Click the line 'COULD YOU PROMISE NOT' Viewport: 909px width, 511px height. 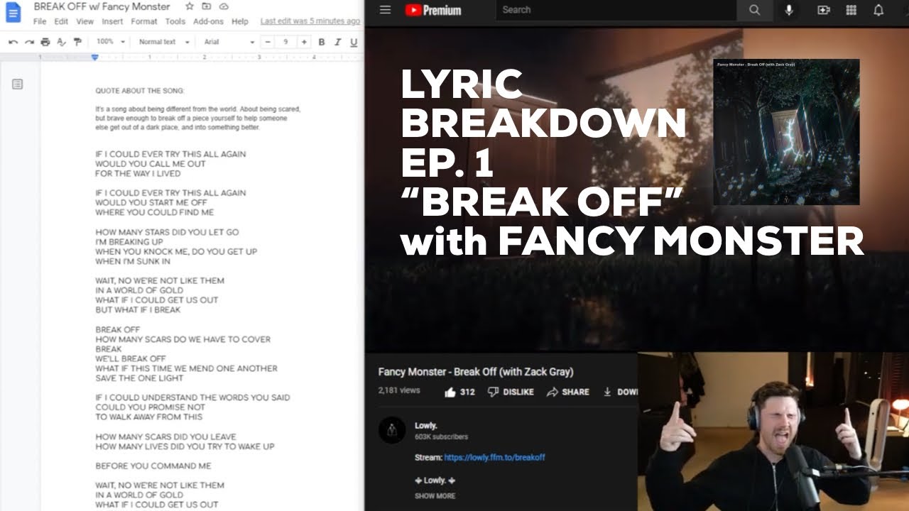click(150, 407)
